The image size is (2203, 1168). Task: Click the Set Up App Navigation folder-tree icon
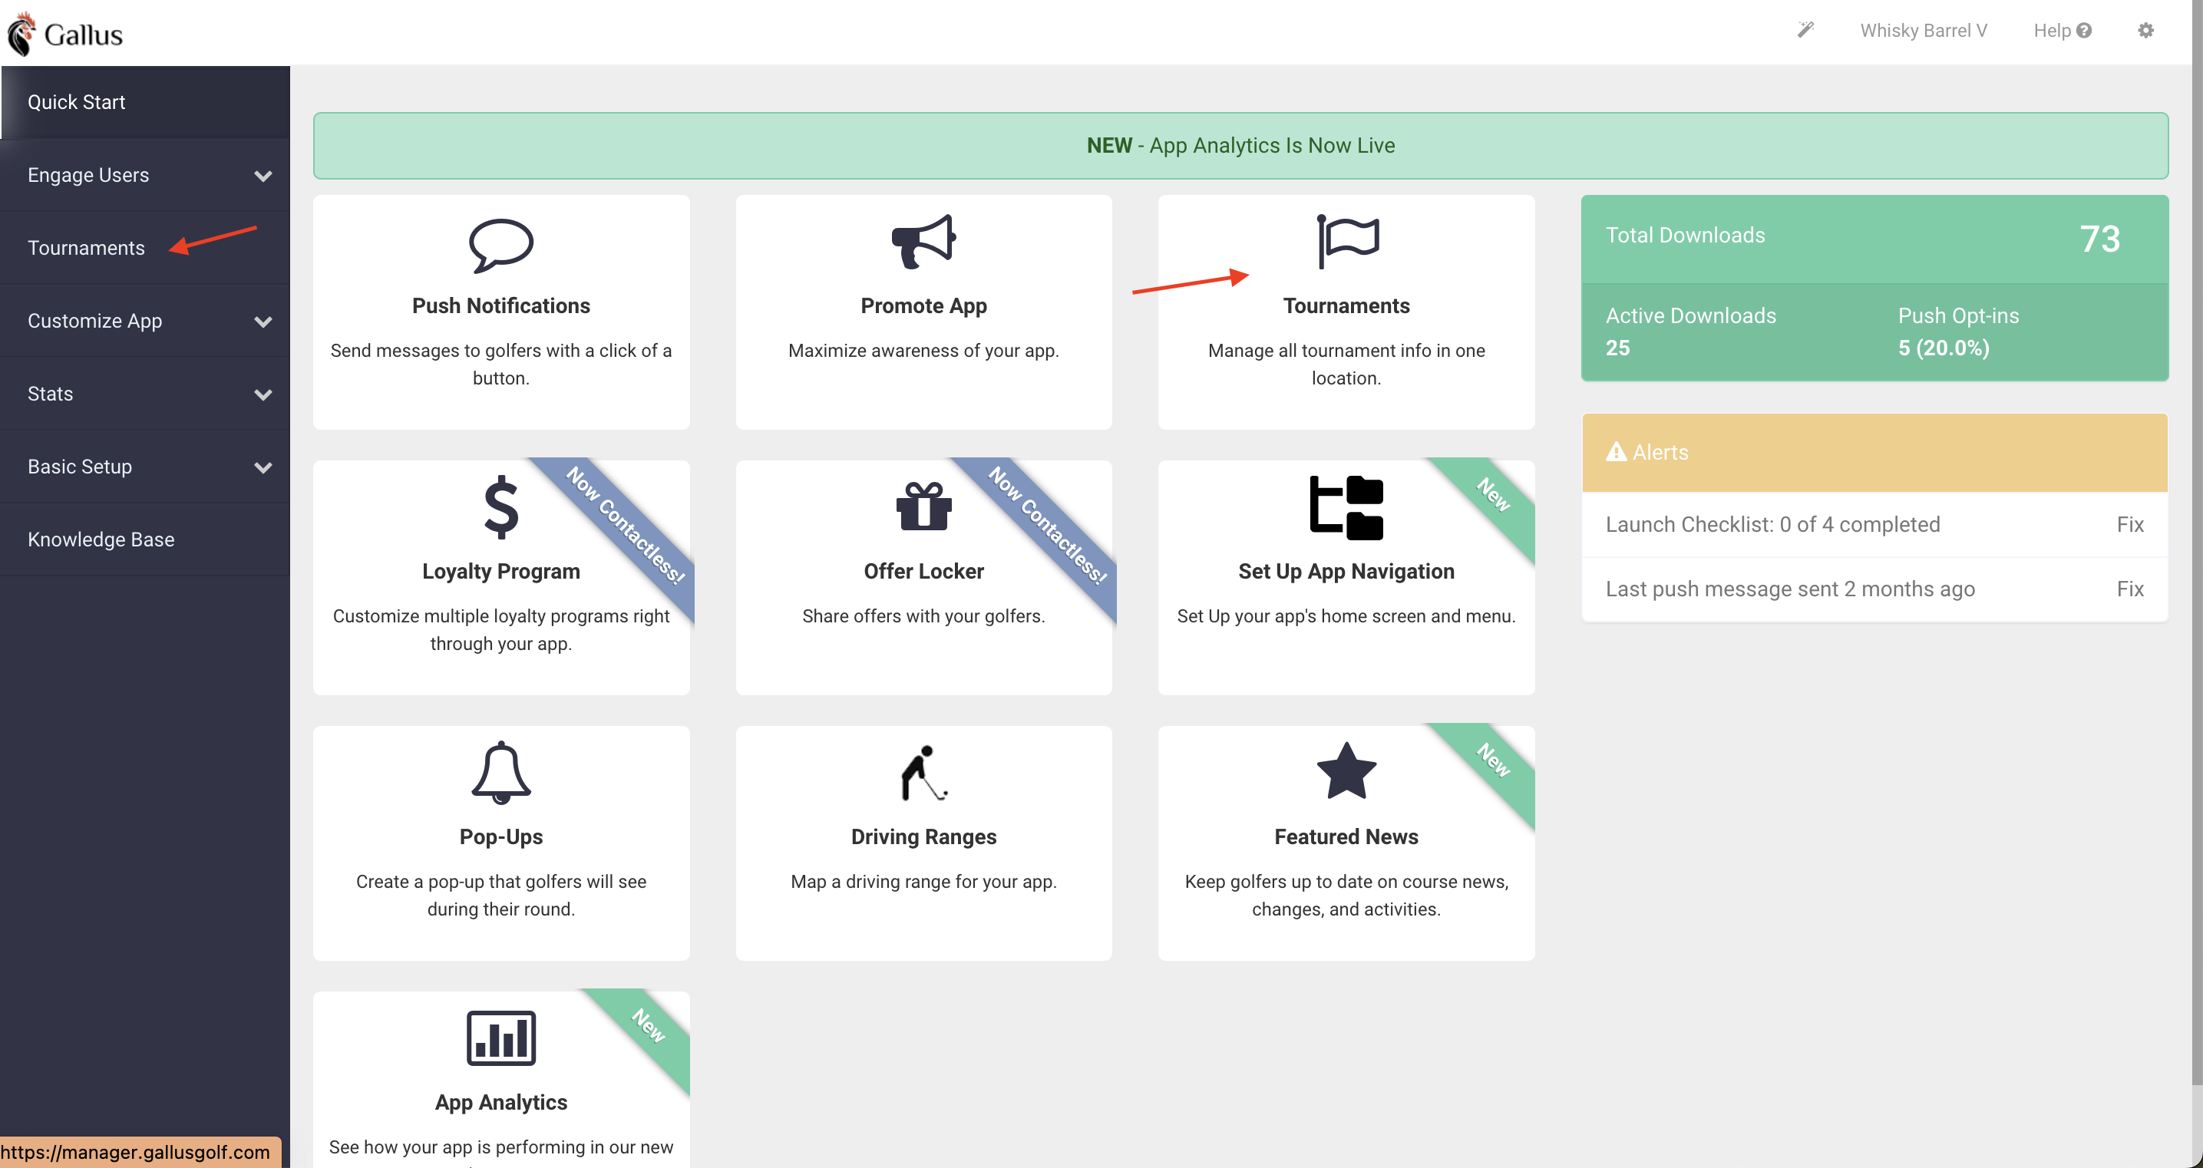1346,508
